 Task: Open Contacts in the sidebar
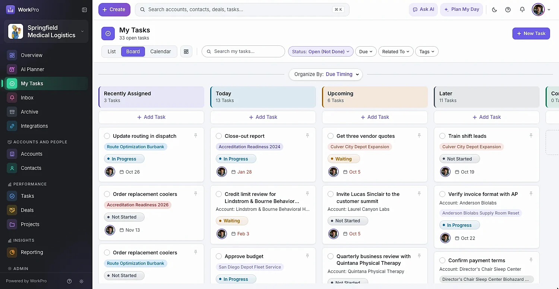(x=46, y=168)
